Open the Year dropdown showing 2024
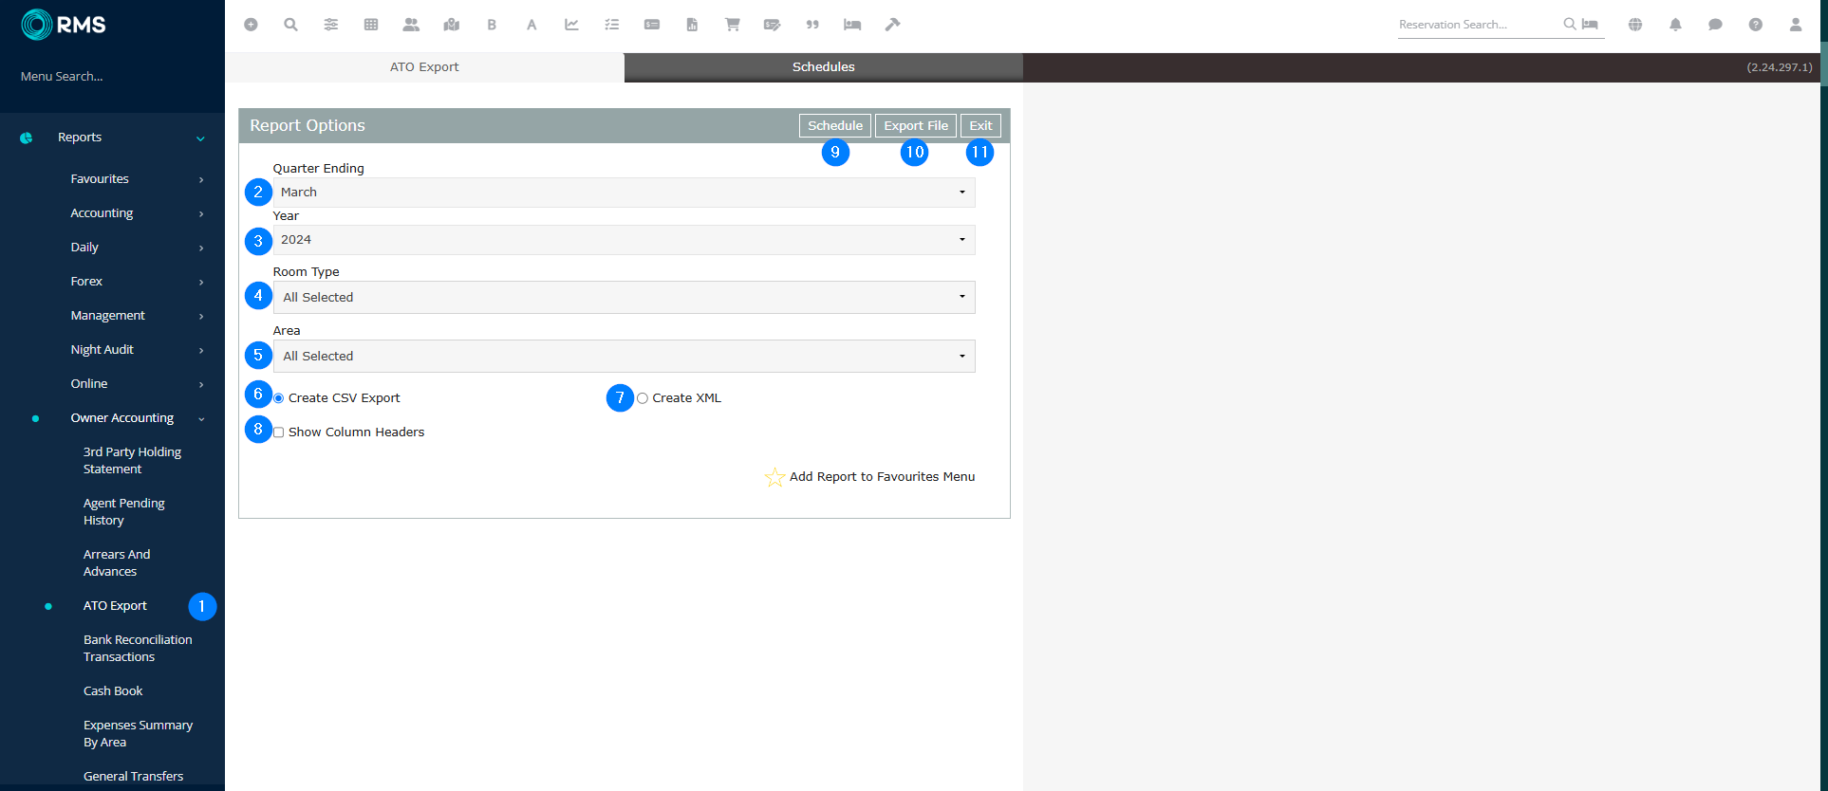 (624, 240)
